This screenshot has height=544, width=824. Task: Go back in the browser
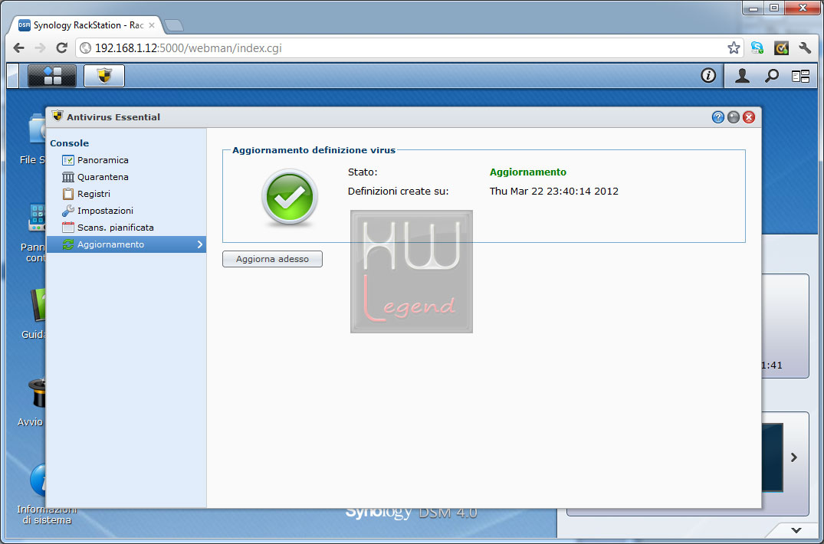pyautogui.click(x=18, y=48)
